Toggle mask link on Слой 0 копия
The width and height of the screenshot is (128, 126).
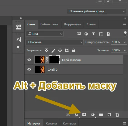[x=47, y=60]
